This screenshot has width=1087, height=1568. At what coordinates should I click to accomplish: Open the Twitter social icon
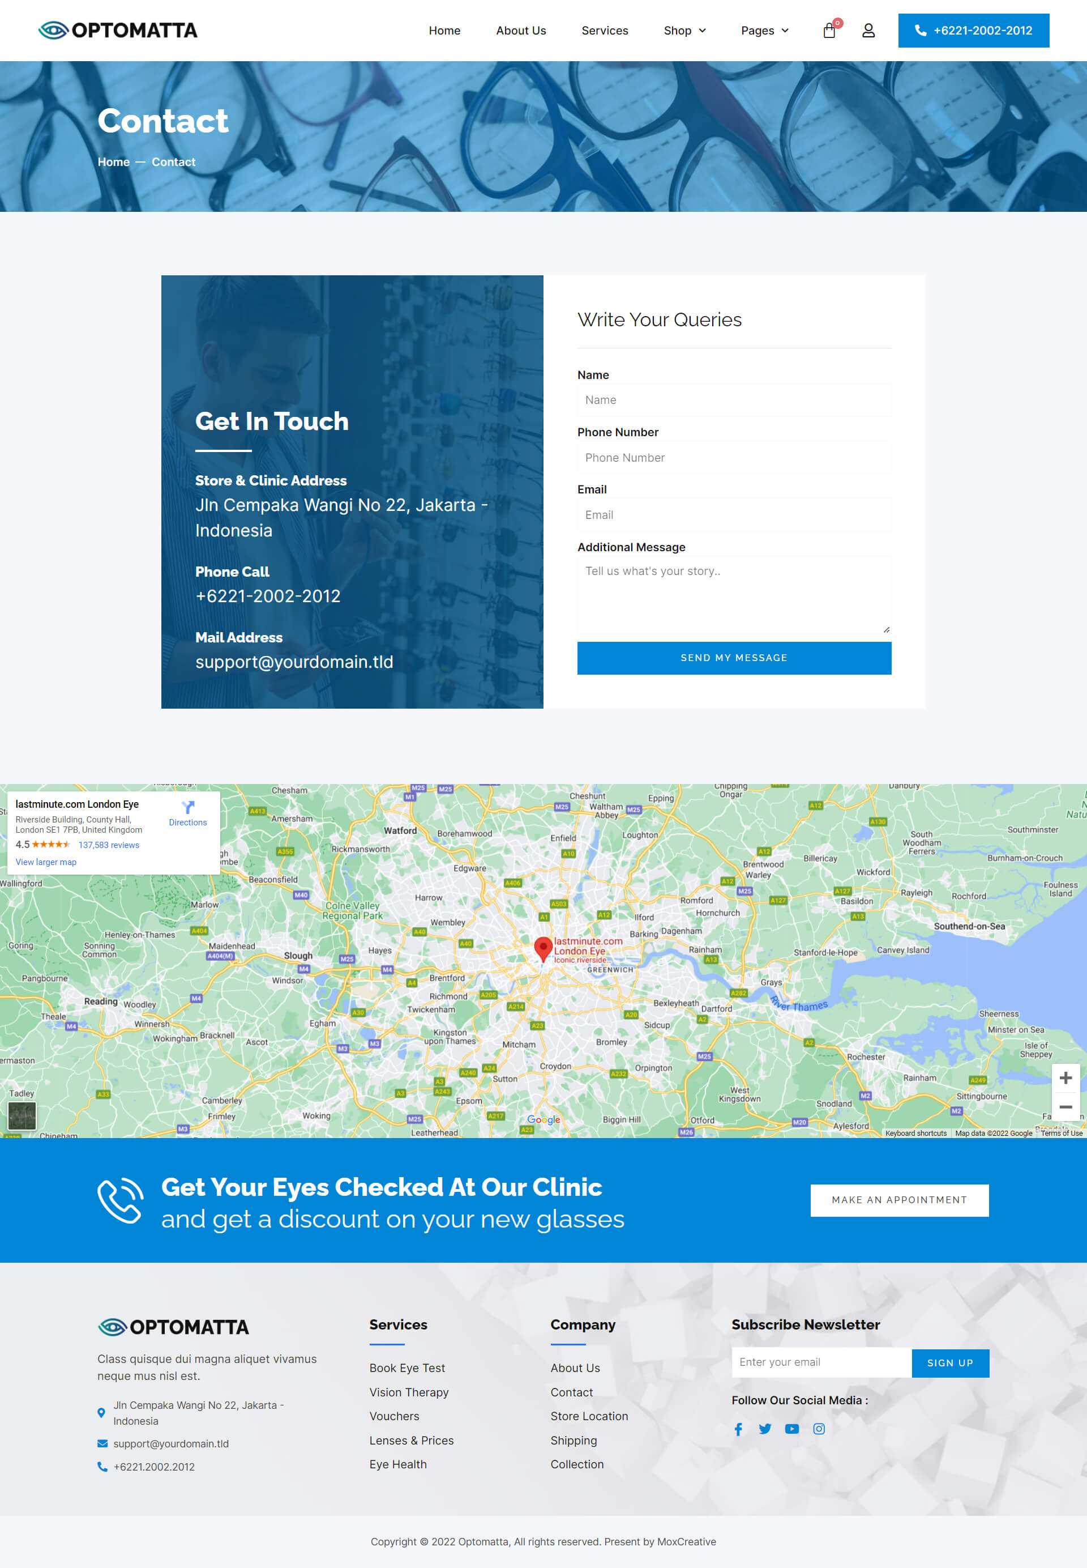(765, 1429)
